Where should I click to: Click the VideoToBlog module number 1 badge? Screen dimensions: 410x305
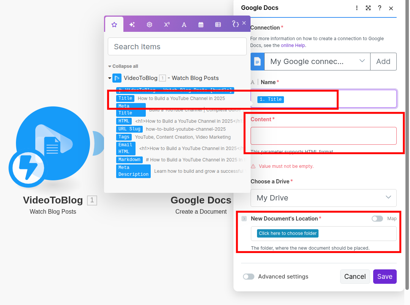coord(92,200)
